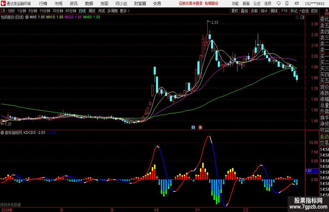Click the 财 marker on the chart
The image size is (329, 212).
193,127
